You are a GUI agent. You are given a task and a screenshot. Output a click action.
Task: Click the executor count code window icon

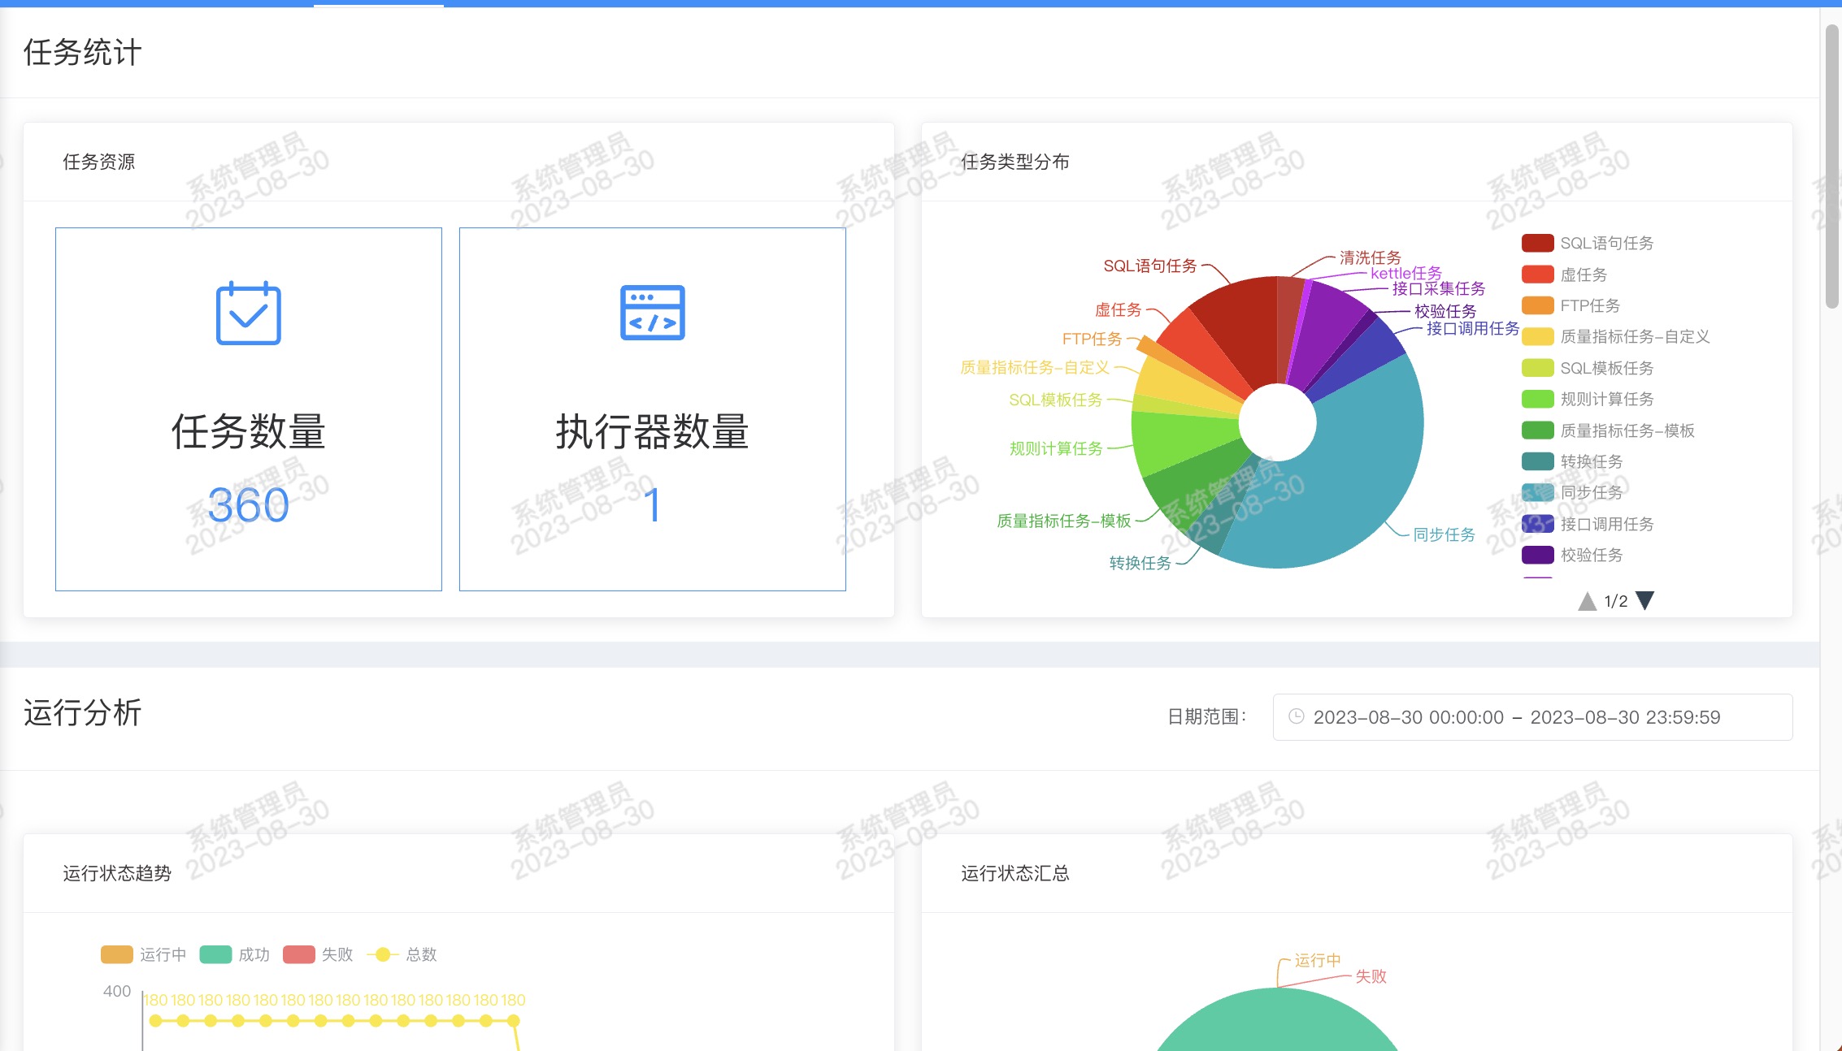pyautogui.click(x=653, y=313)
